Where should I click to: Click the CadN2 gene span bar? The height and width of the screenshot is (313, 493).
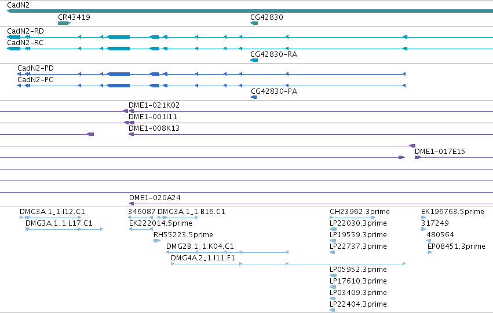point(250,12)
